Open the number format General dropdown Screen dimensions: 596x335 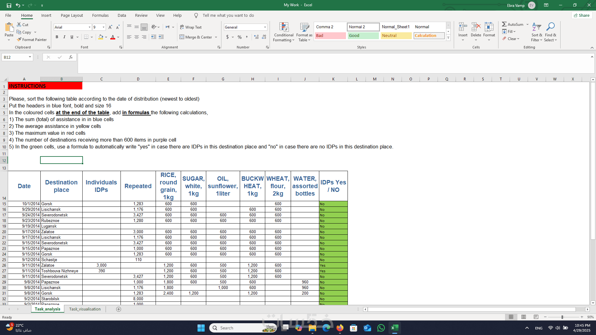[x=265, y=27]
